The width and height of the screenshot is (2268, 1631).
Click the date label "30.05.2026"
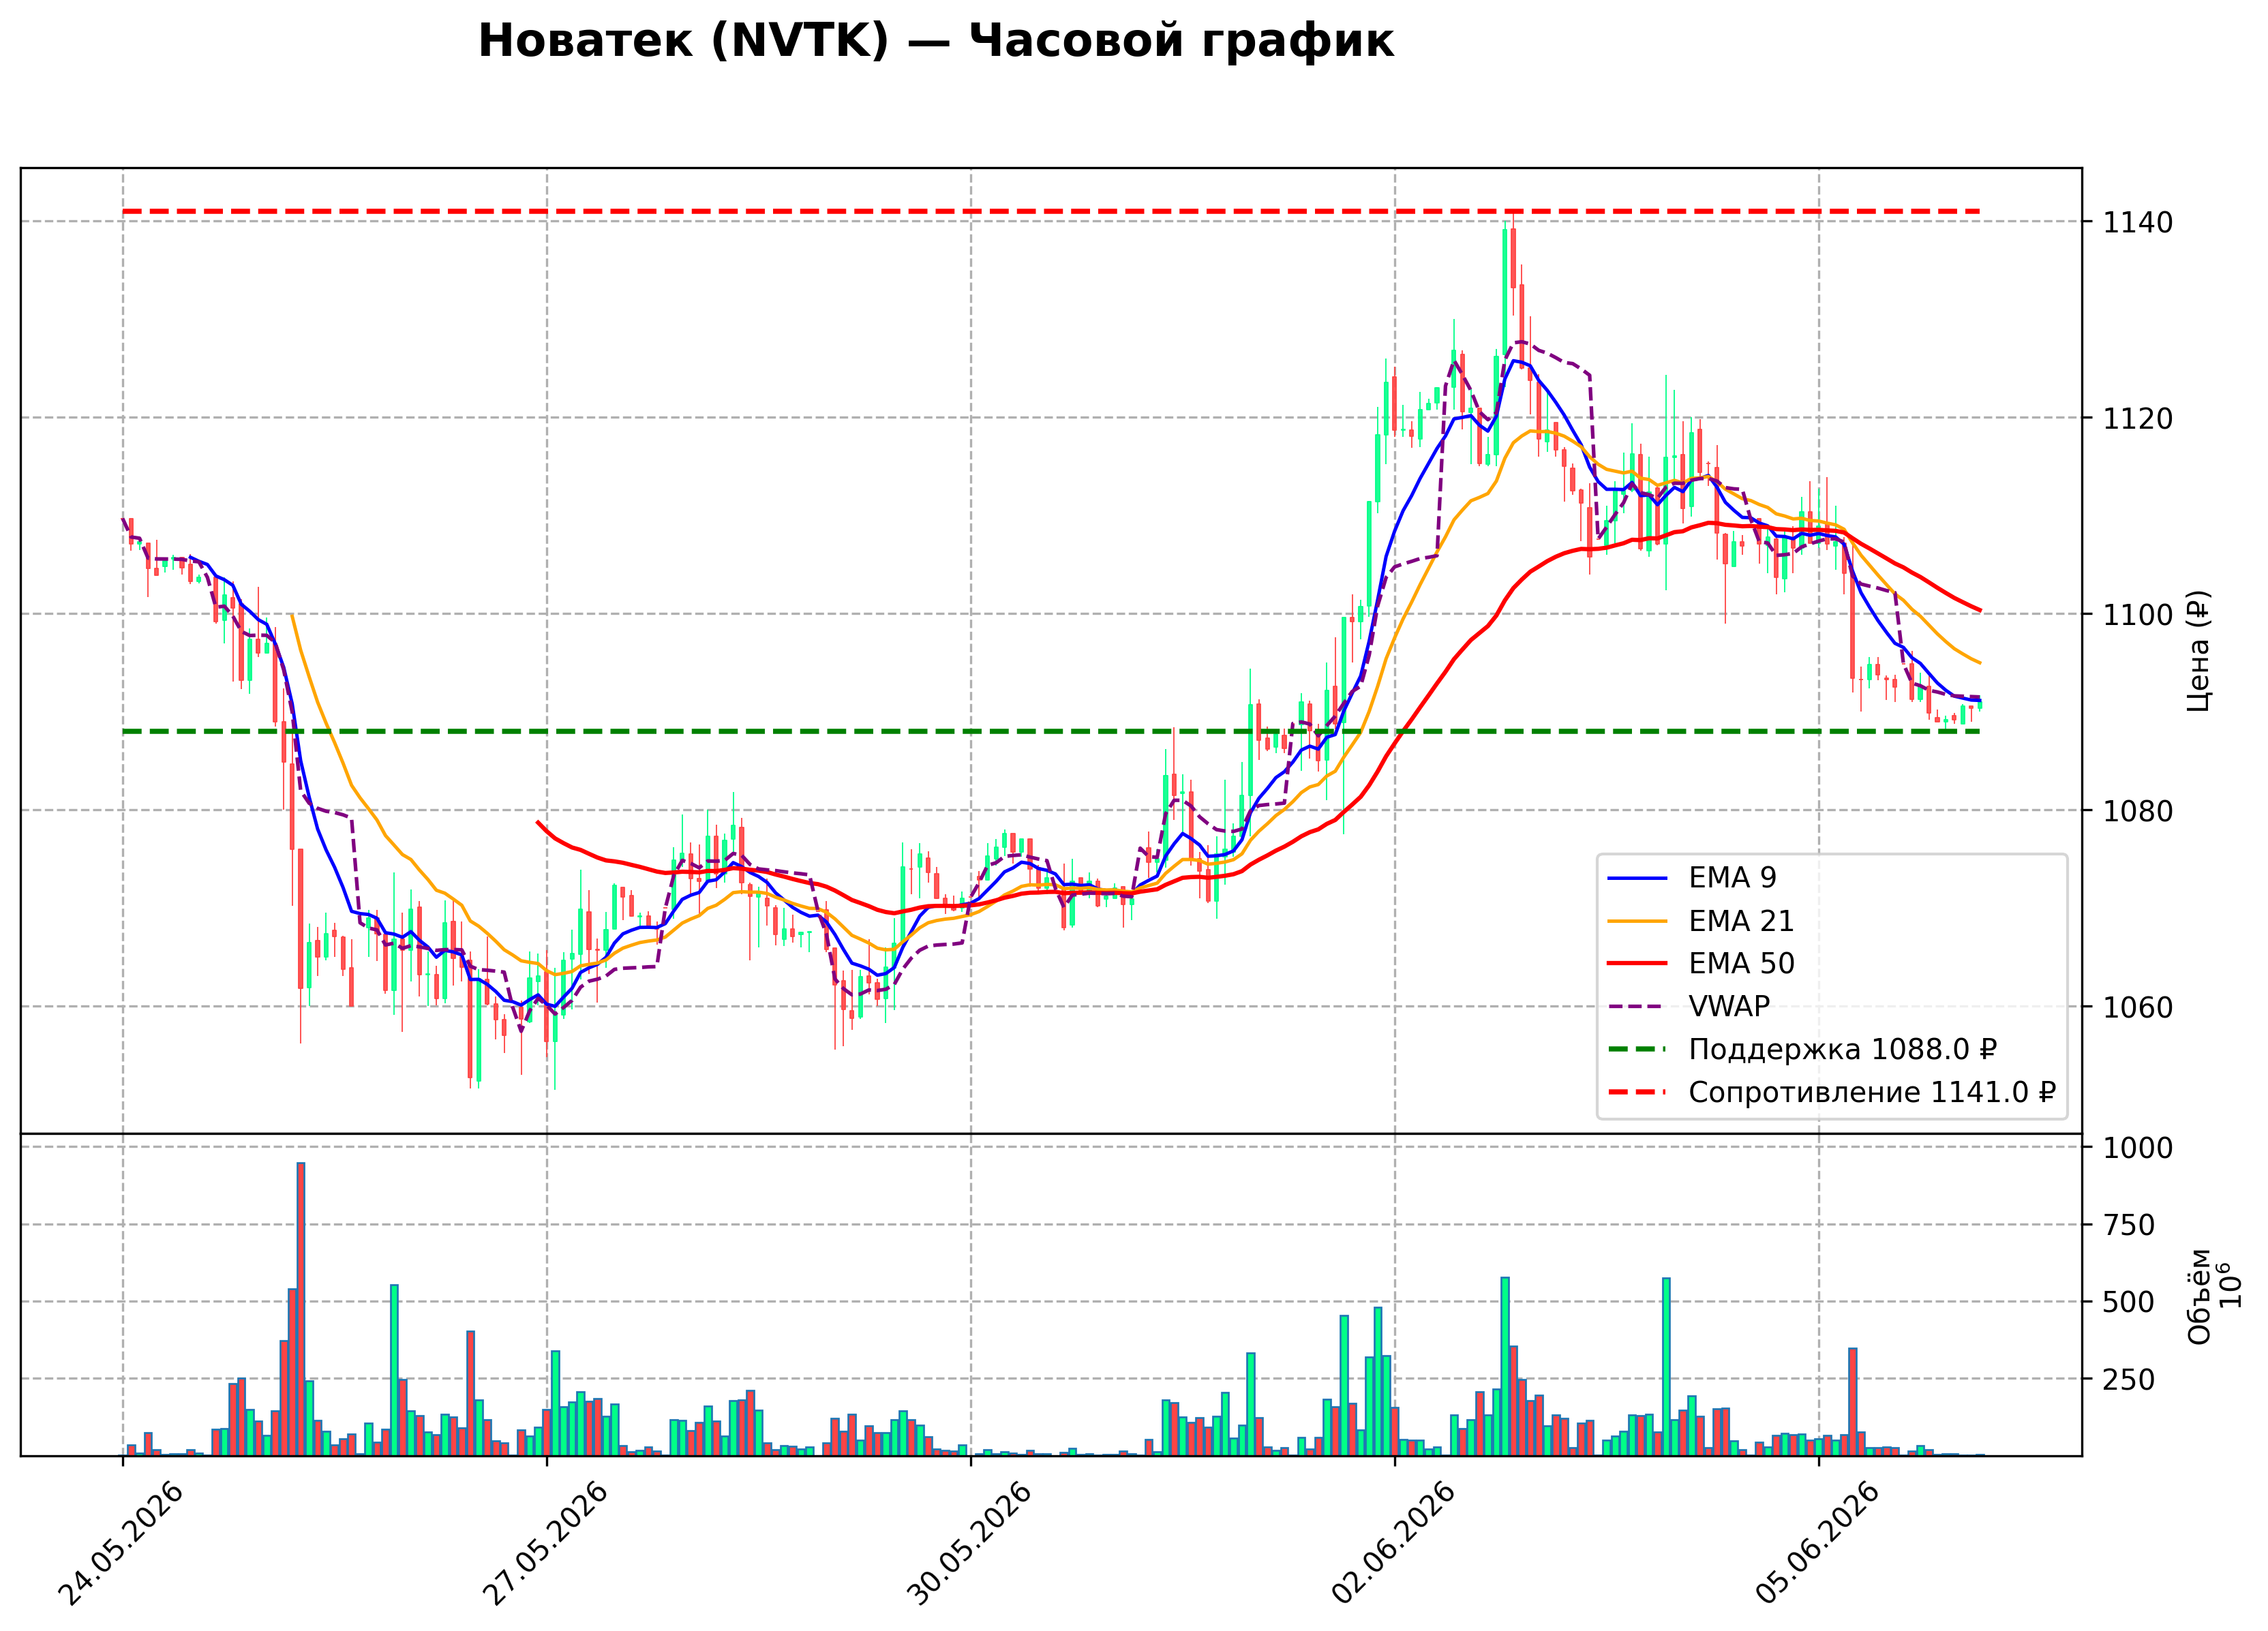969,1543
